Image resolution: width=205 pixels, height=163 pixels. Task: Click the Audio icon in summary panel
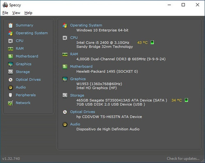65,125
